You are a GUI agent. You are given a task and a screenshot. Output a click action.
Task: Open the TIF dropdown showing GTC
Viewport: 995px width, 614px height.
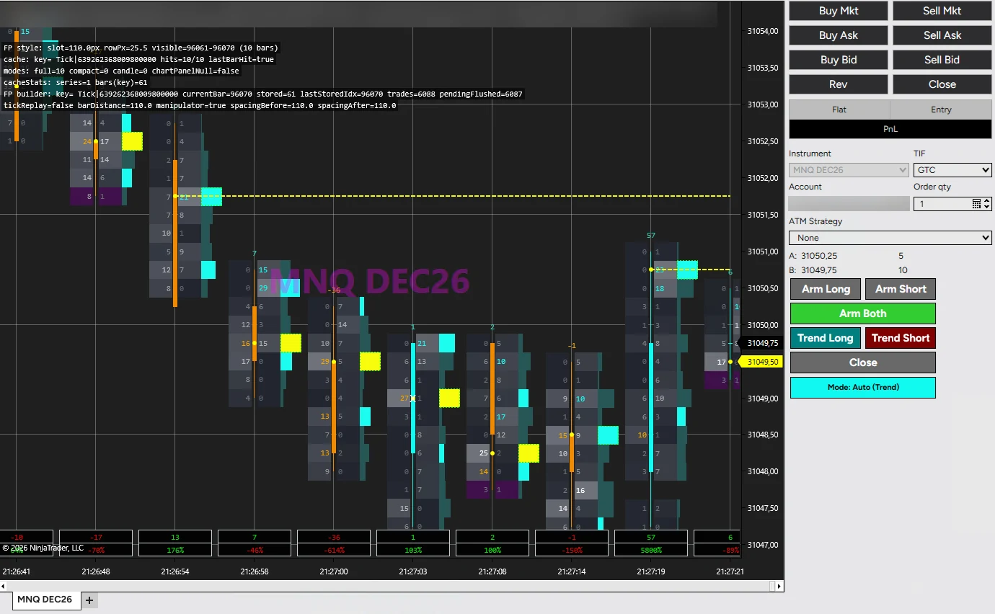952,170
